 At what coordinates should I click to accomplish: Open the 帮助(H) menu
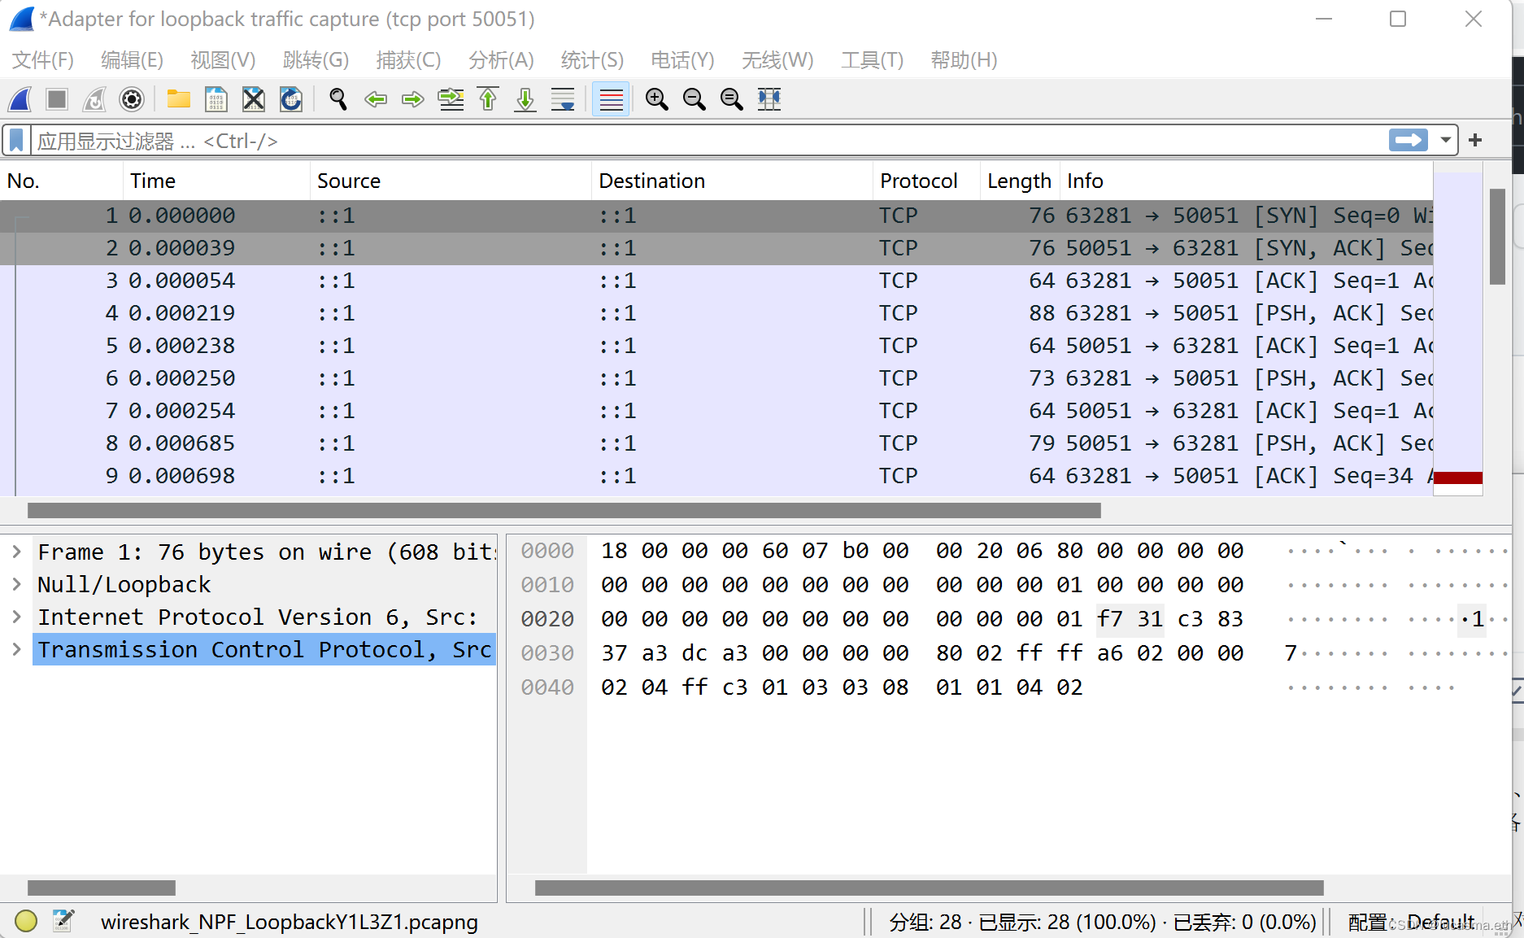coord(964,60)
